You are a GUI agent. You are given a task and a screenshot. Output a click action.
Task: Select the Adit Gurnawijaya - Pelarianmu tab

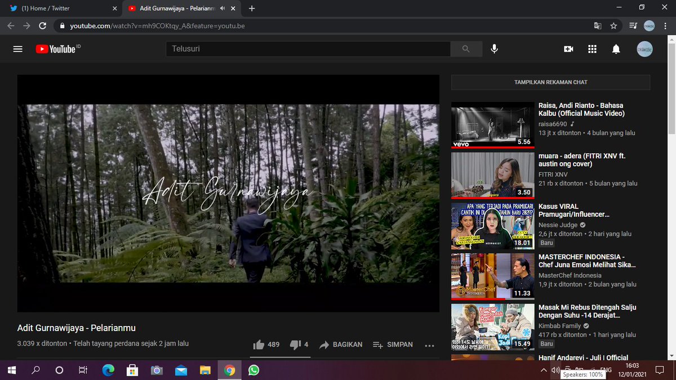tap(180, 8)
